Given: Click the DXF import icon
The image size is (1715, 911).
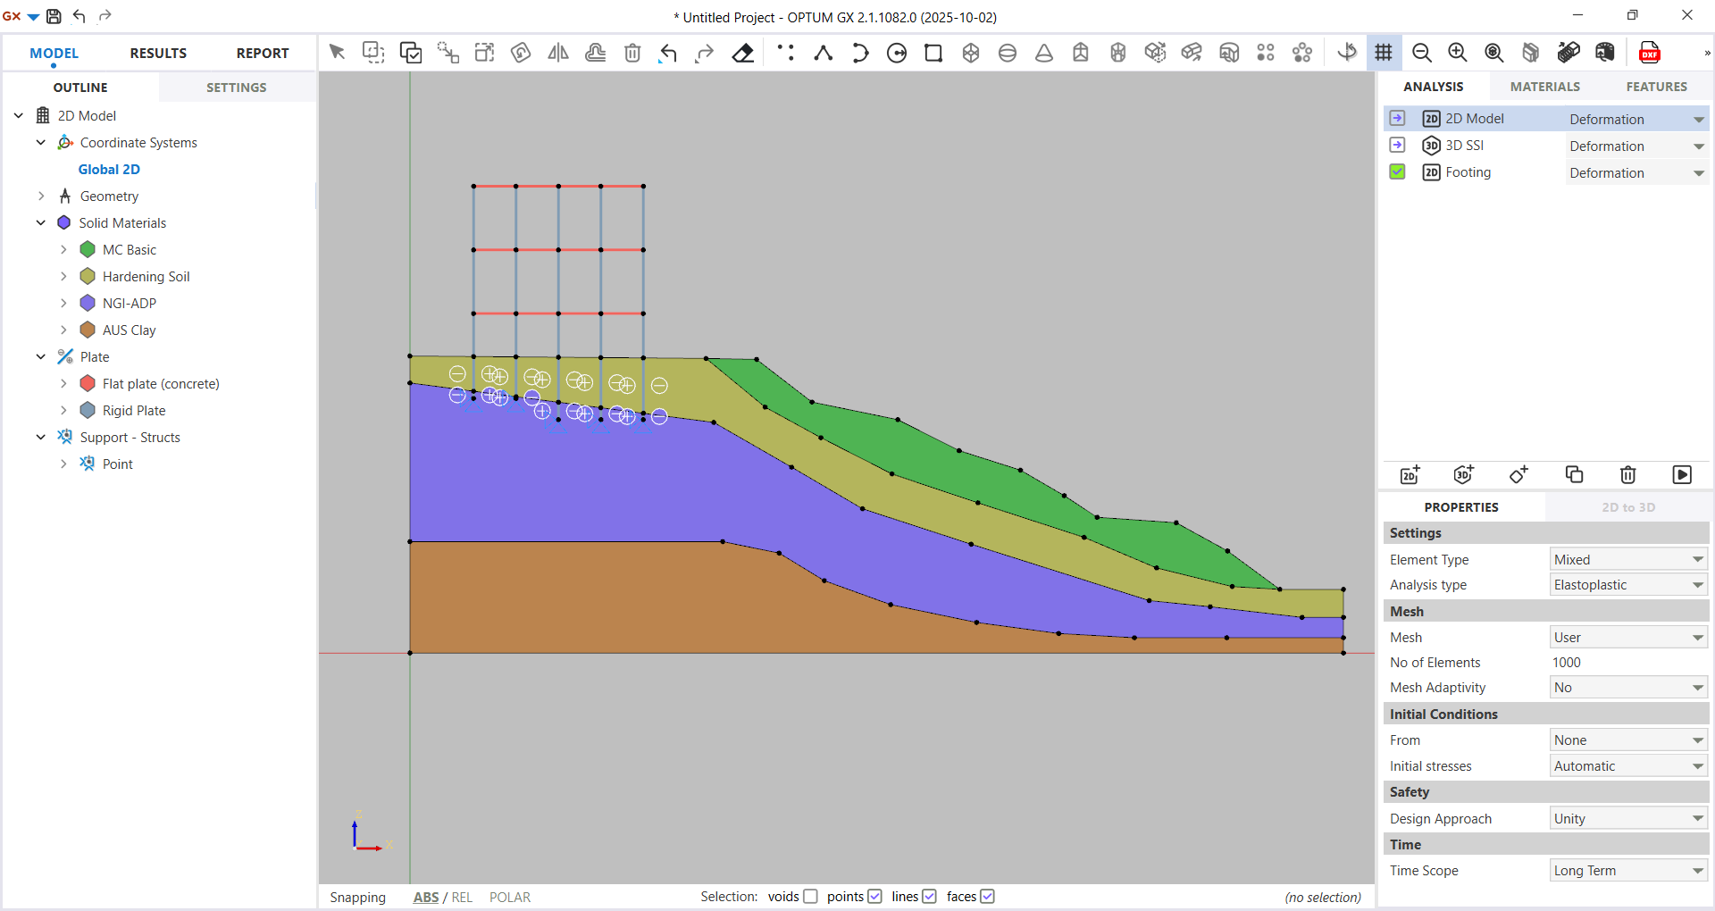Looking at the screenshot, I should click(x=1649, y=53).
